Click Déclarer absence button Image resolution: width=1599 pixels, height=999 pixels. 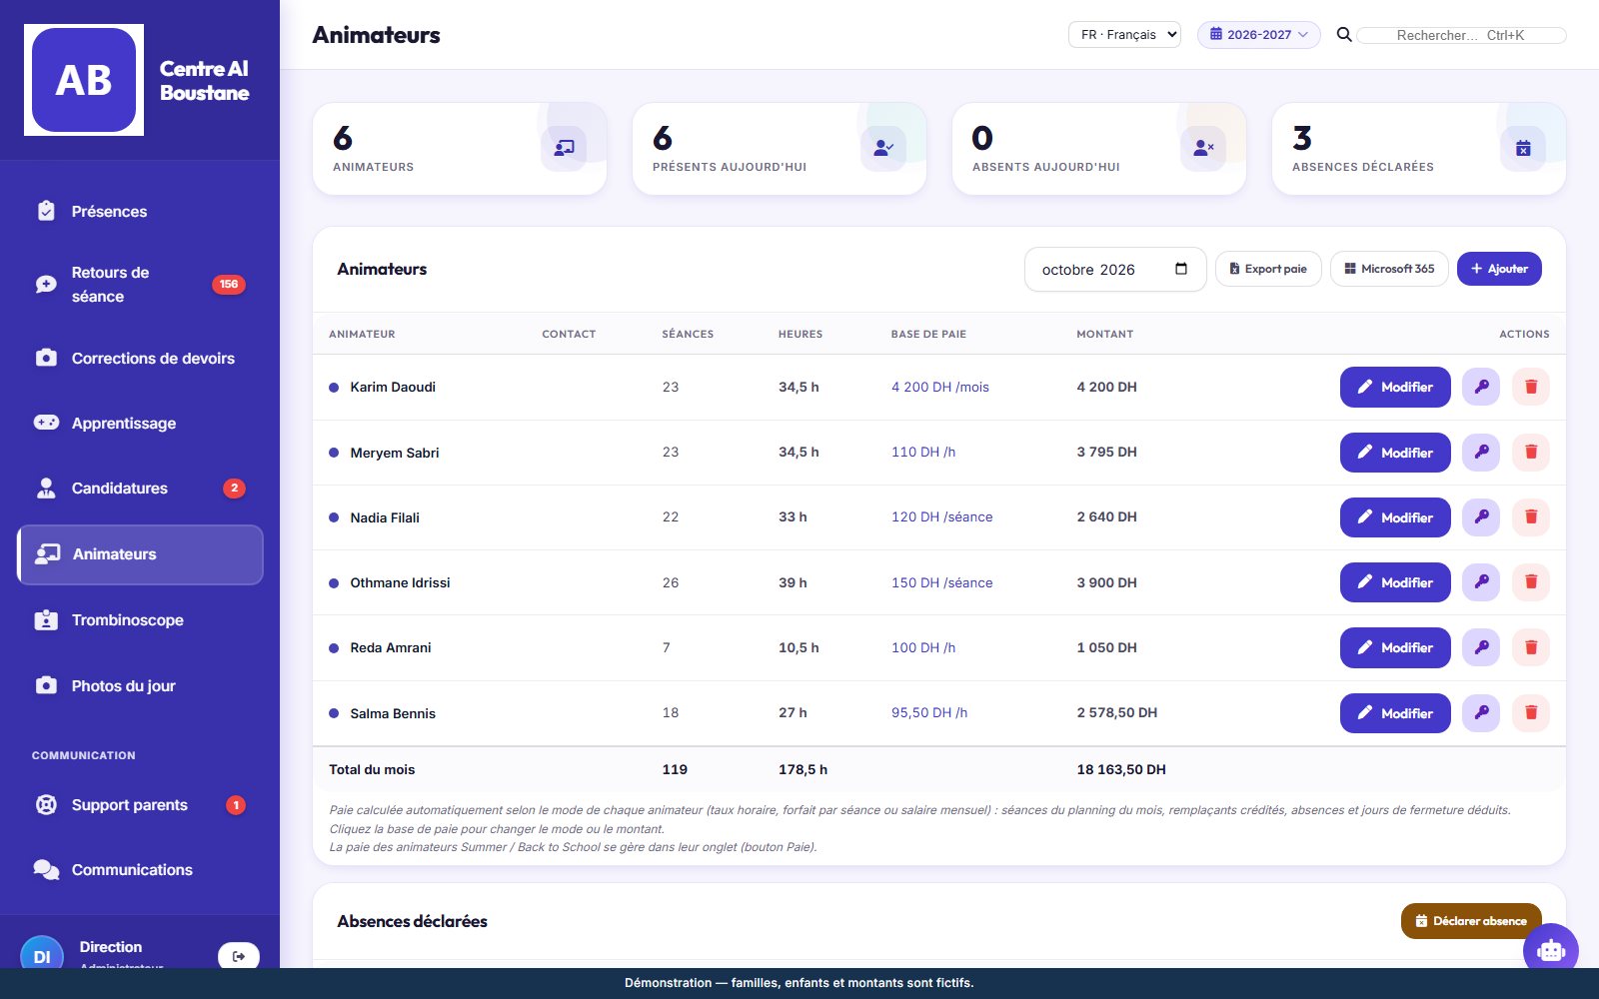pos(1471,921)
